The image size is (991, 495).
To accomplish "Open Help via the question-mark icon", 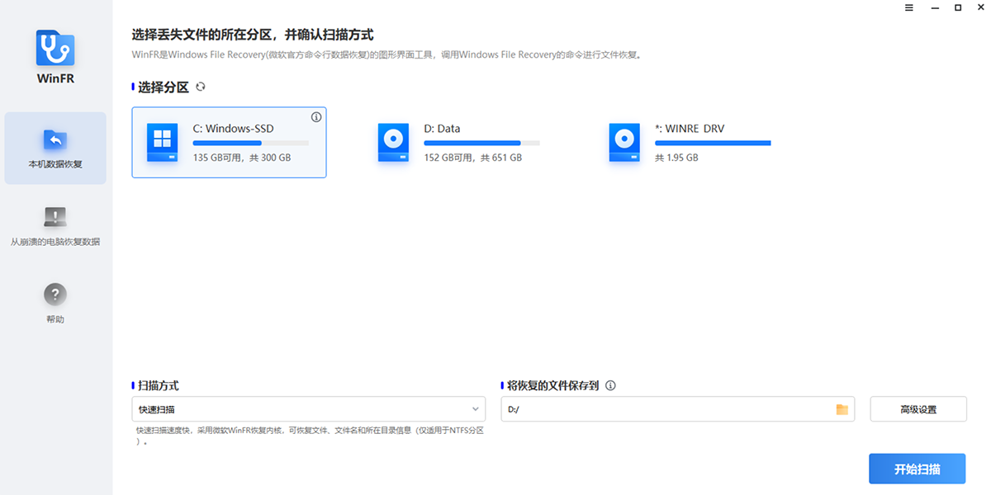I will 55,295.
